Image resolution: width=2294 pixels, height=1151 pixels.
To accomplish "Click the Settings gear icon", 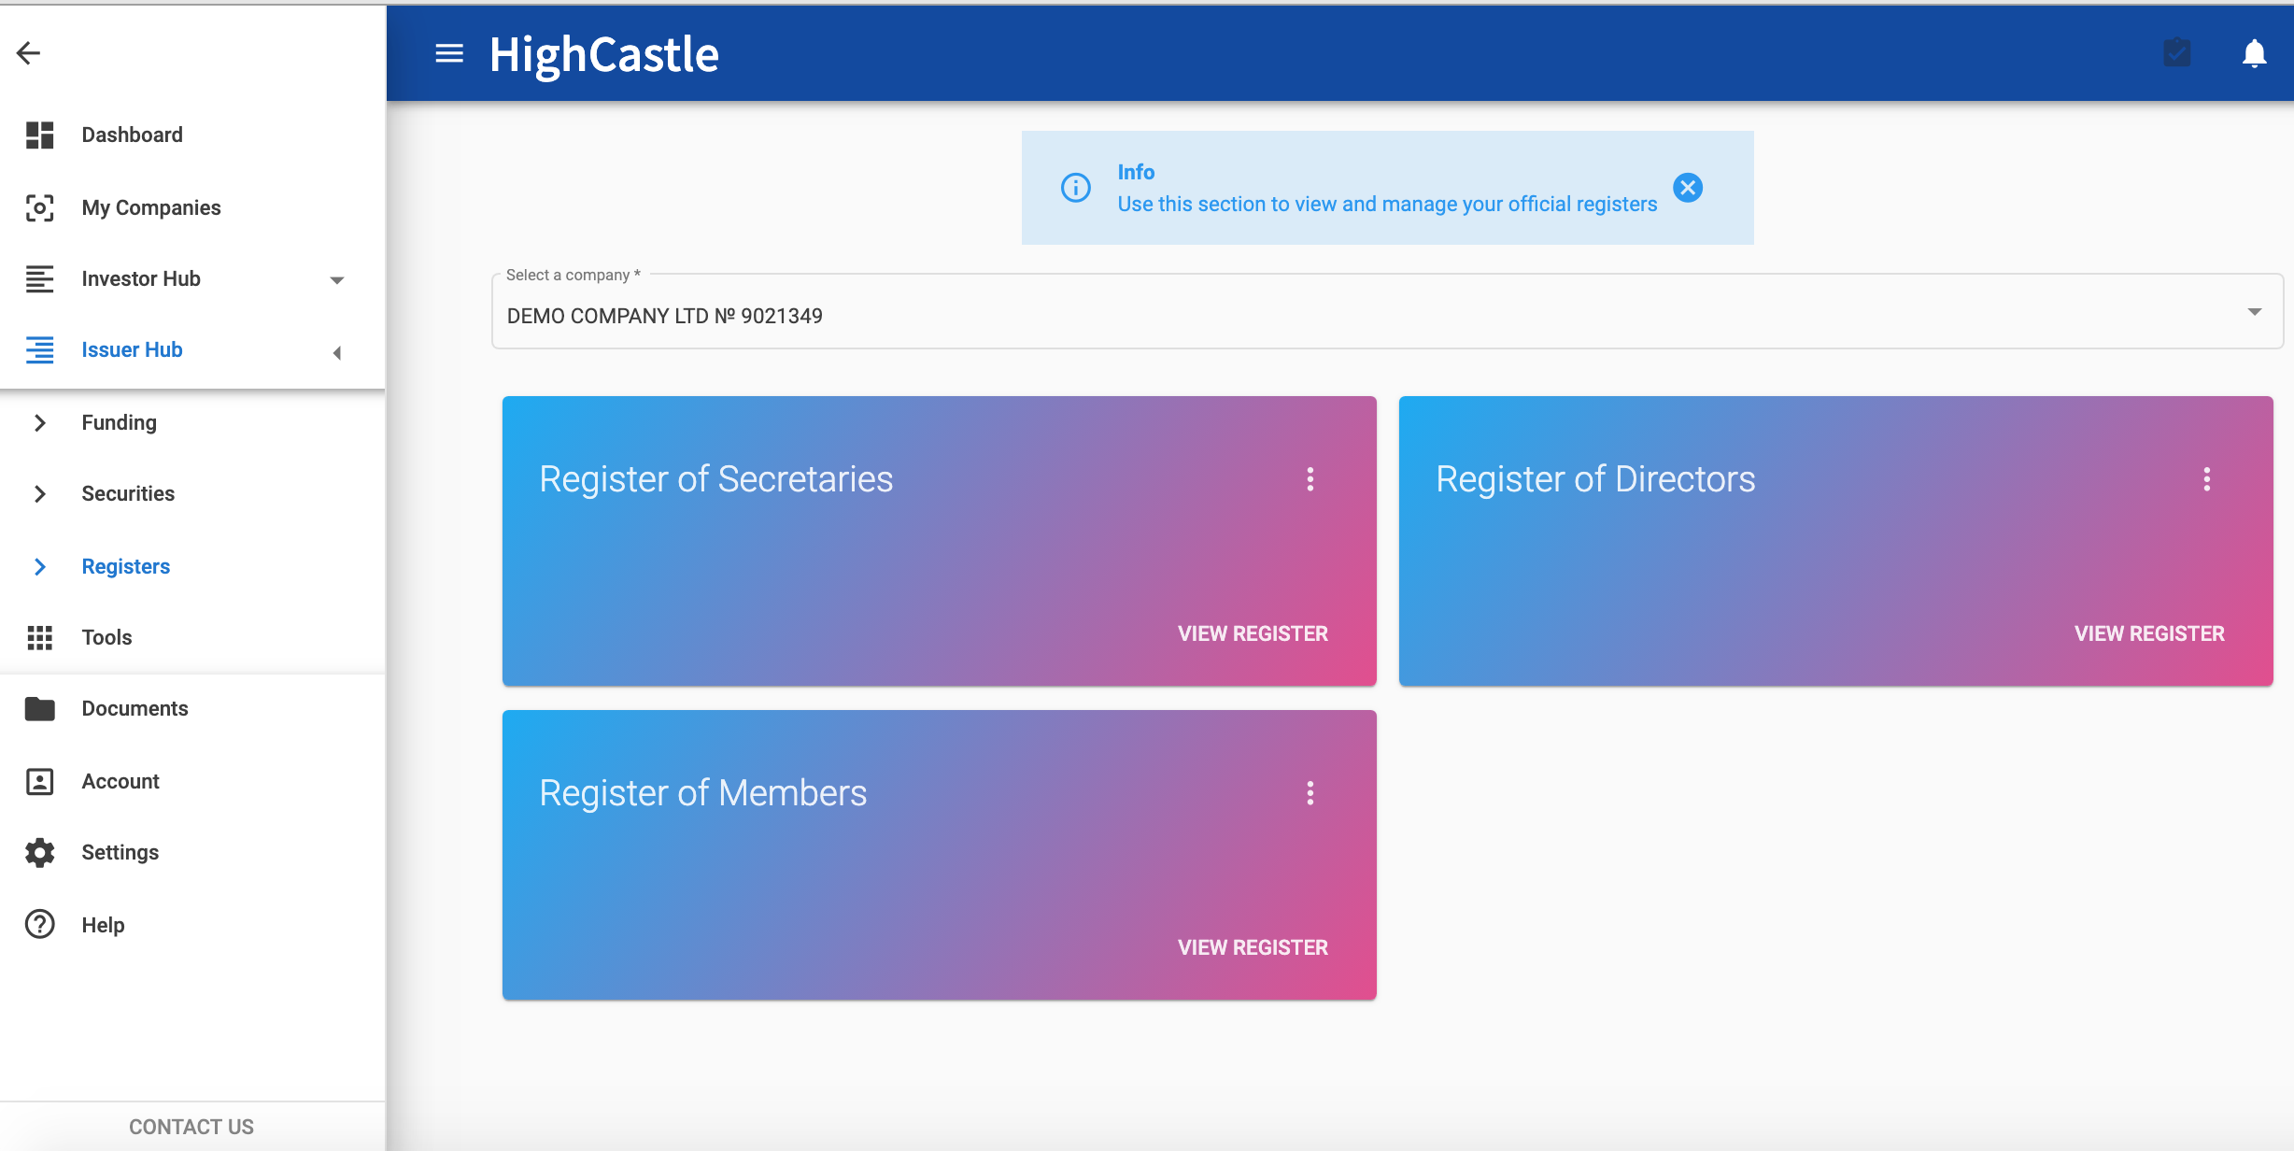I will tap(39, 852).
